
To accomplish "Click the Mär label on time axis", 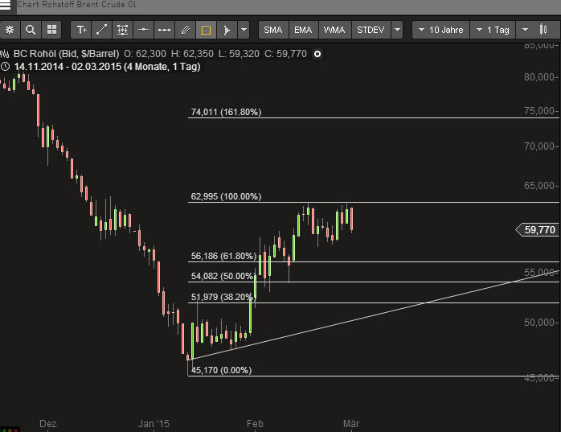I will click(351, 424).
